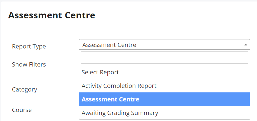Click the Assessment Centre page heading
This screenshot has height=121, width=257.
coord(52,15)
